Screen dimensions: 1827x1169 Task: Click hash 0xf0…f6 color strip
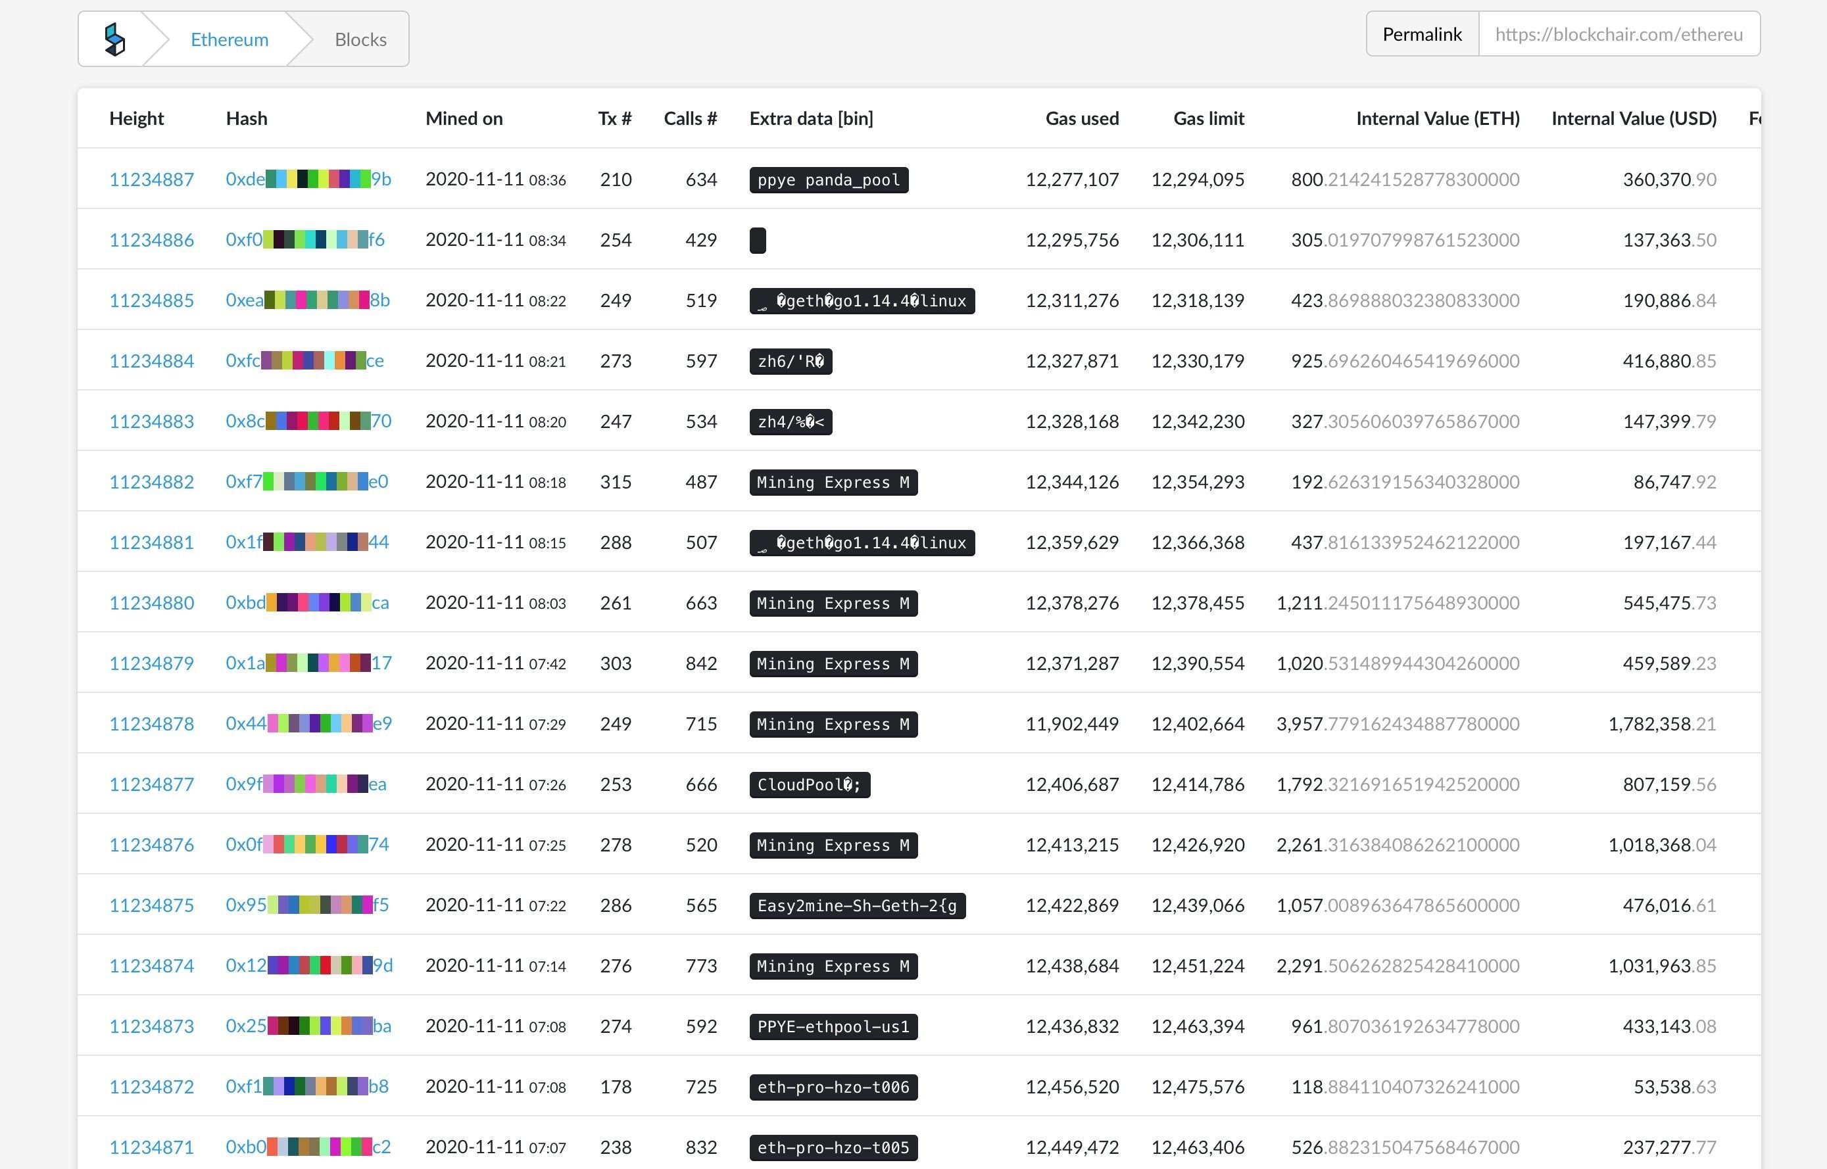(315, 240)
